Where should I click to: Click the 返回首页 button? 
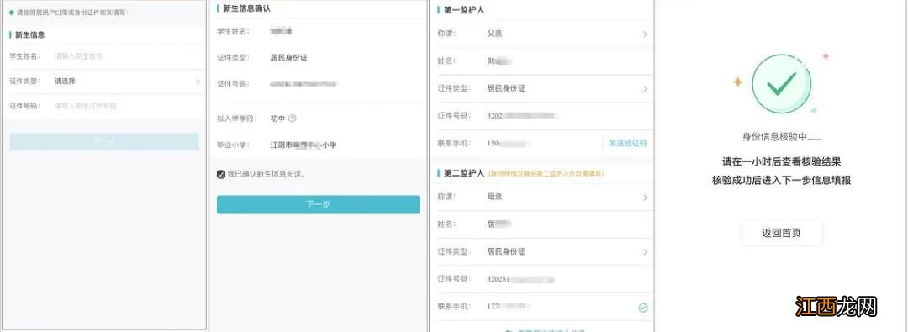coord(781,234)
